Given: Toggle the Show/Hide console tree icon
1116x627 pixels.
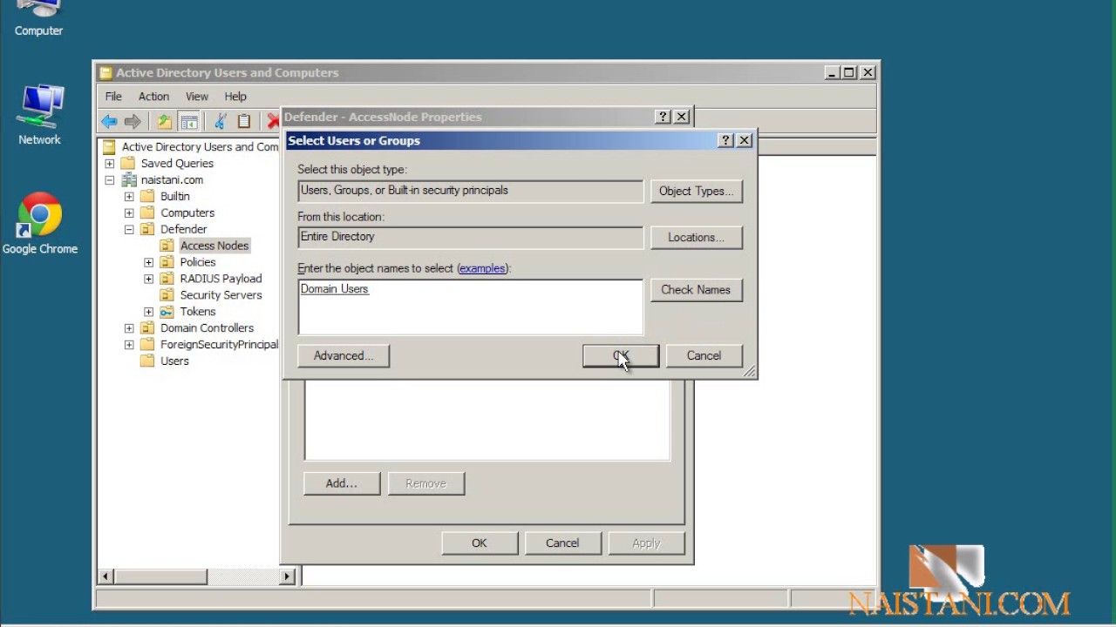Looking at the screenshot, I should tap(188, 122).
